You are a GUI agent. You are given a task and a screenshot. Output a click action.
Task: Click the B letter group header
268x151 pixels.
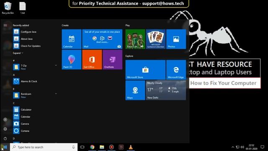[x=14, y=89]
